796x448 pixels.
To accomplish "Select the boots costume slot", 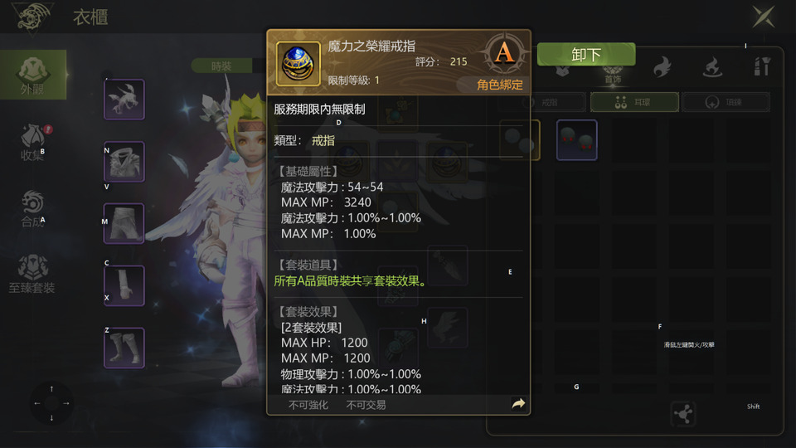I will tap(124, 348).
